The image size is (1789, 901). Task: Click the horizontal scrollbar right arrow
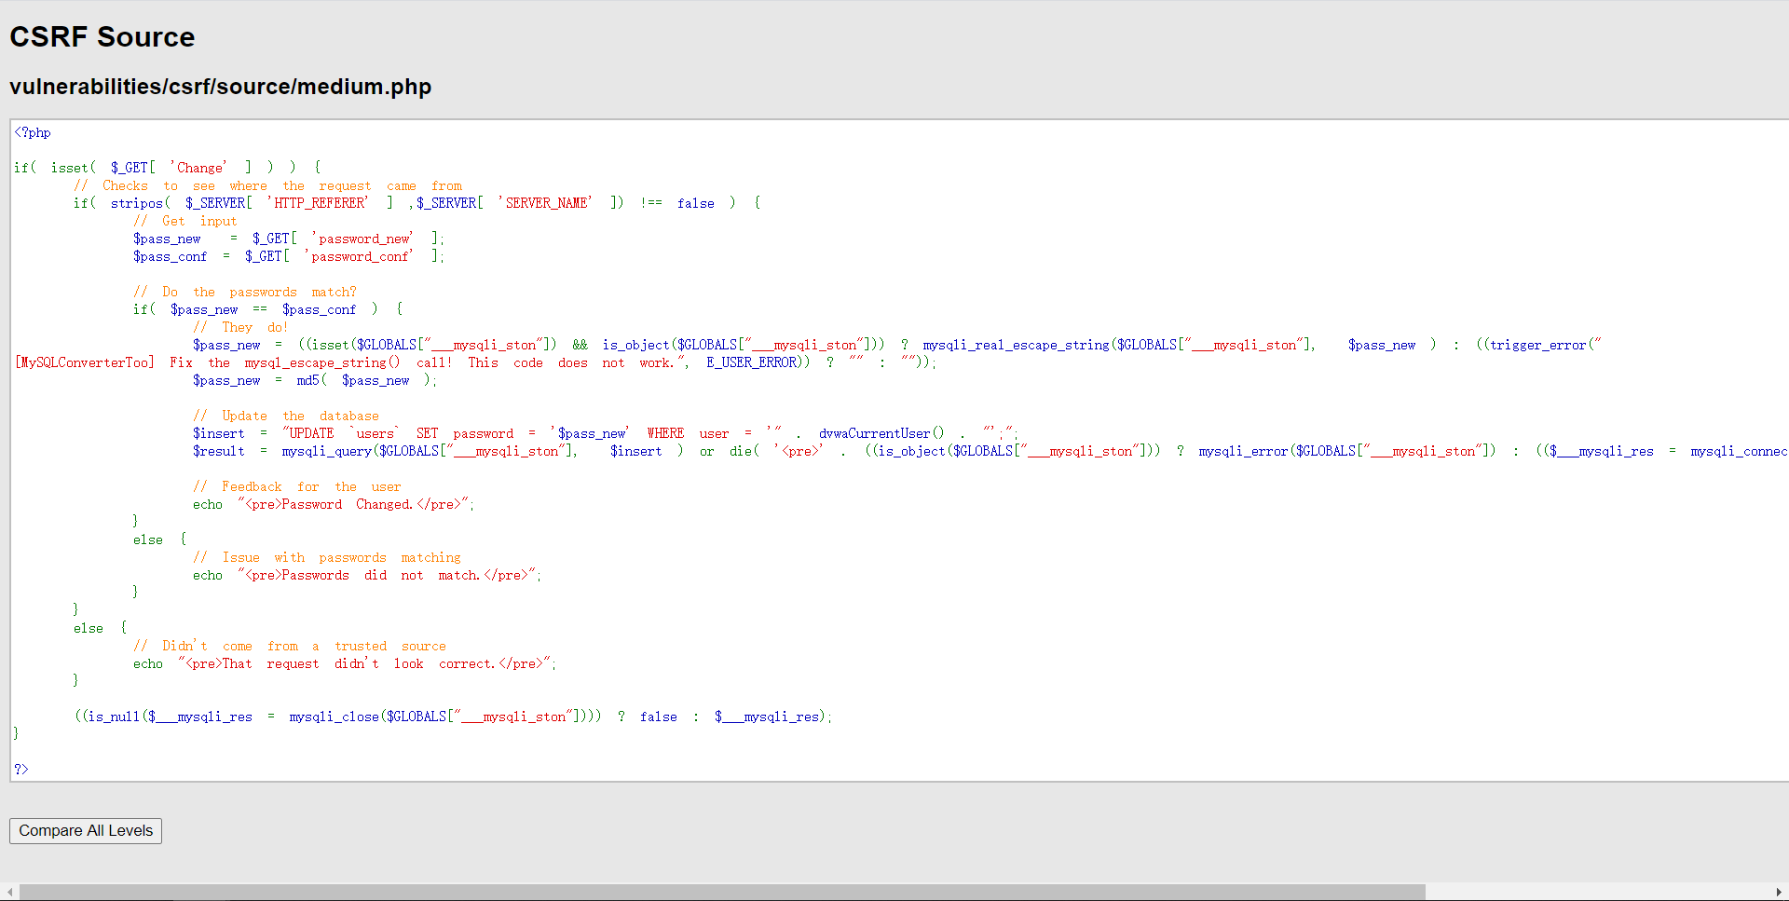click(1779, 892)
